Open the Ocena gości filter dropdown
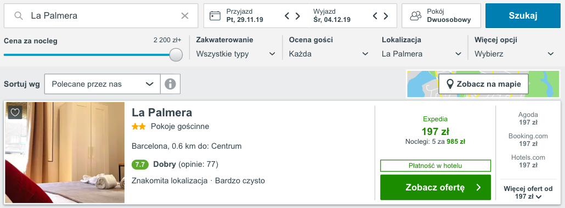This screenshot has width=565, height=208. tap(329, 54)
